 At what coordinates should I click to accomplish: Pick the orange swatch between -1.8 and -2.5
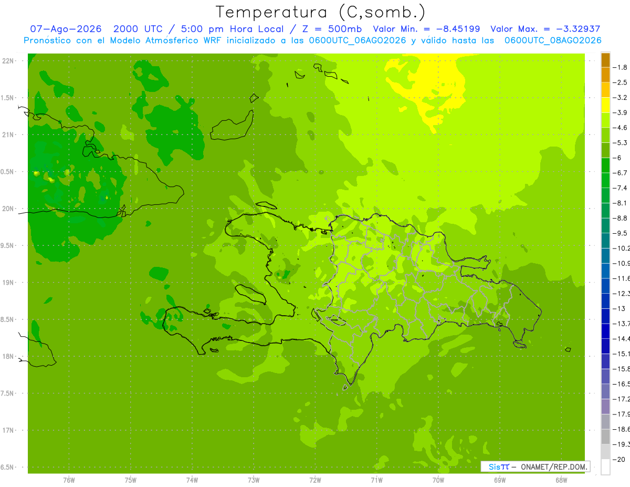click(605, 75)
